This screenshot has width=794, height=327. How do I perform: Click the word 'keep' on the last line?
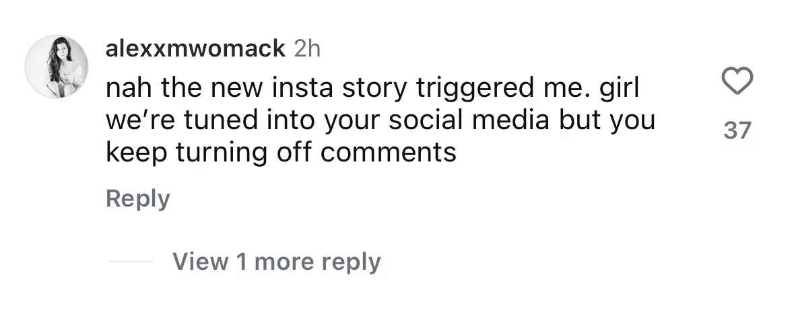(x=137, y=153)
